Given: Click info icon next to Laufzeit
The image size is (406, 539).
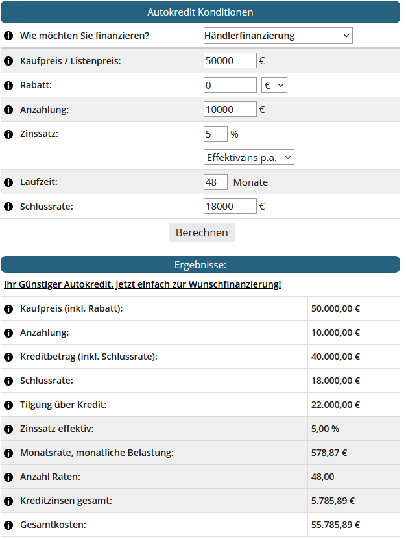Looking at the screenshot, I should (x=8, y=182).
